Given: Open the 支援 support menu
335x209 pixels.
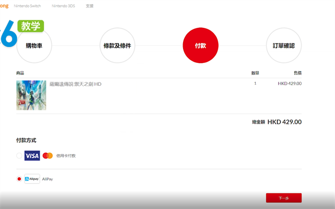Looking at the screenshot, I should tap(89, 6).
